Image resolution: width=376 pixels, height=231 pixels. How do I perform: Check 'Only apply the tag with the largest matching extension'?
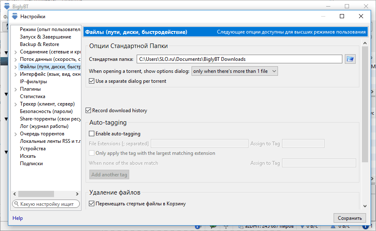(x=91, y=153)
